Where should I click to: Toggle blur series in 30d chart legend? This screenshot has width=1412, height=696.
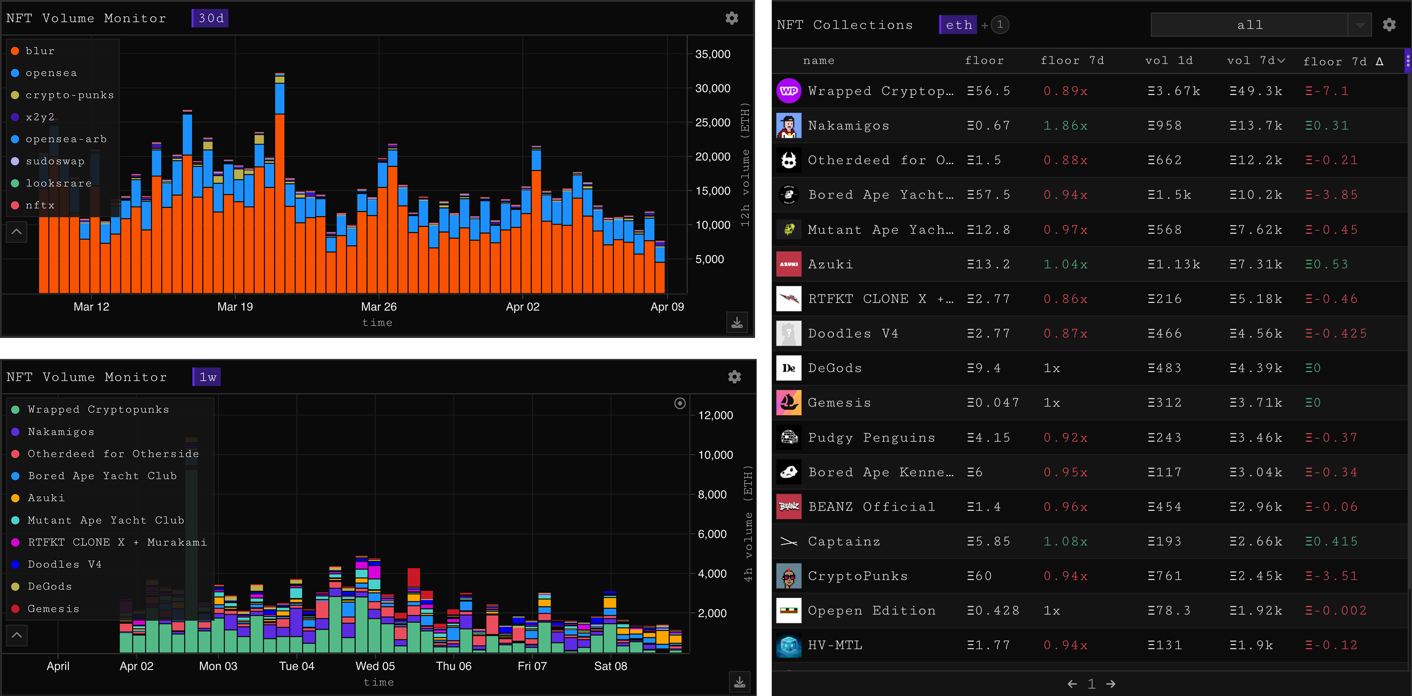[x=39, y=51]
